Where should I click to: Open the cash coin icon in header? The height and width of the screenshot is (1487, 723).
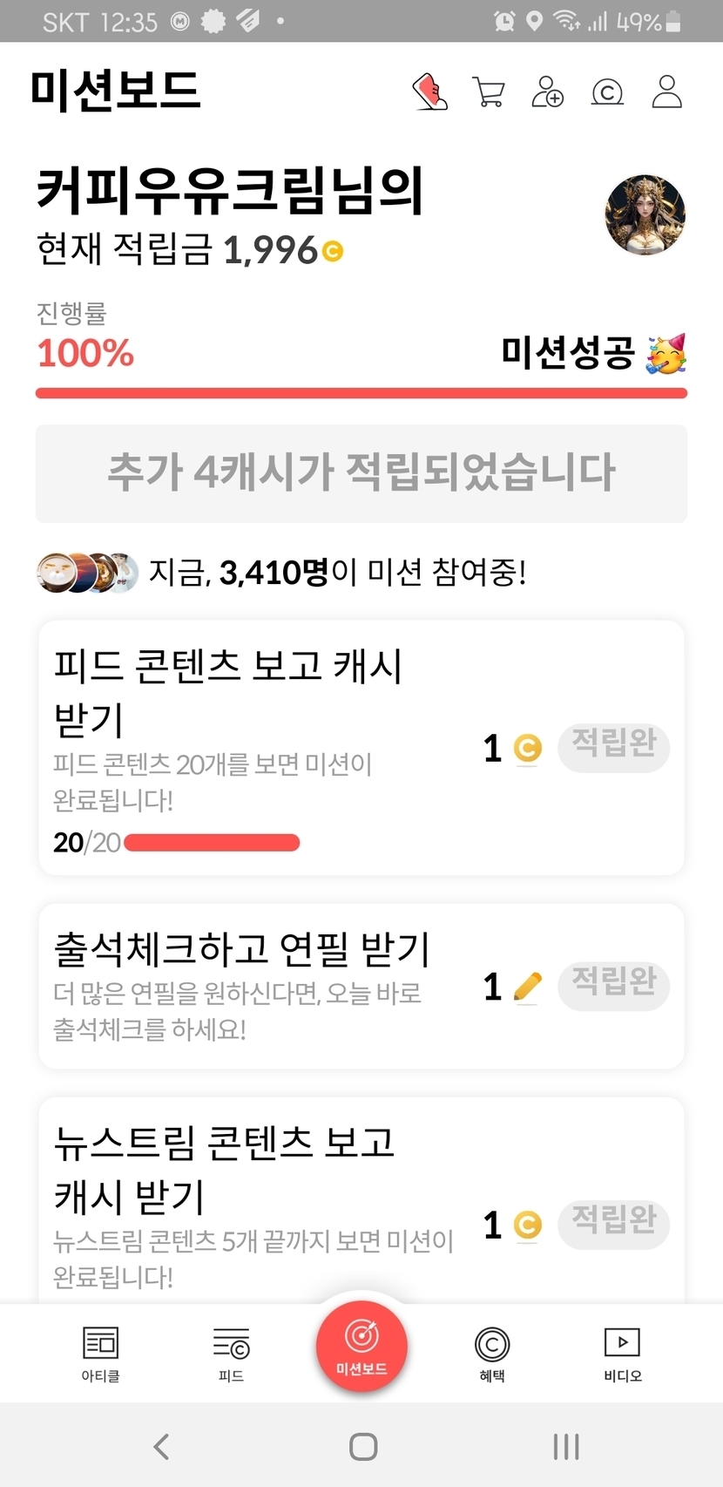(607, 92)
